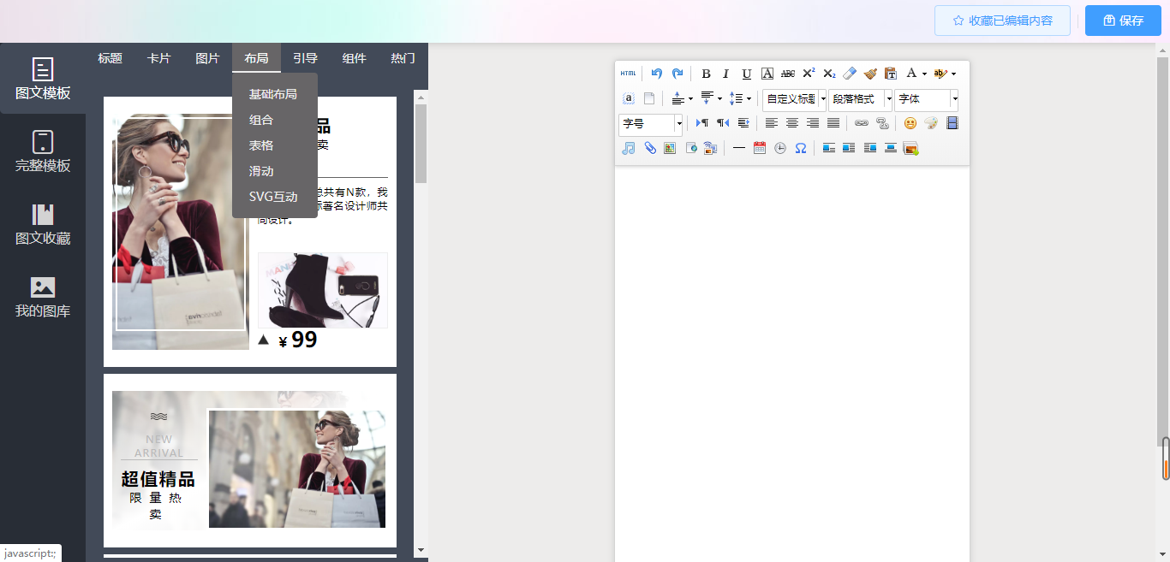Insert special character with Omega icon
This screenshot has width=1170, height=562.
[x=801, y=148]
